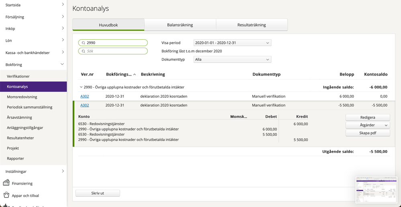
Task: Open Verifikationer in the sidebar
Action: [x=18, y=76]
